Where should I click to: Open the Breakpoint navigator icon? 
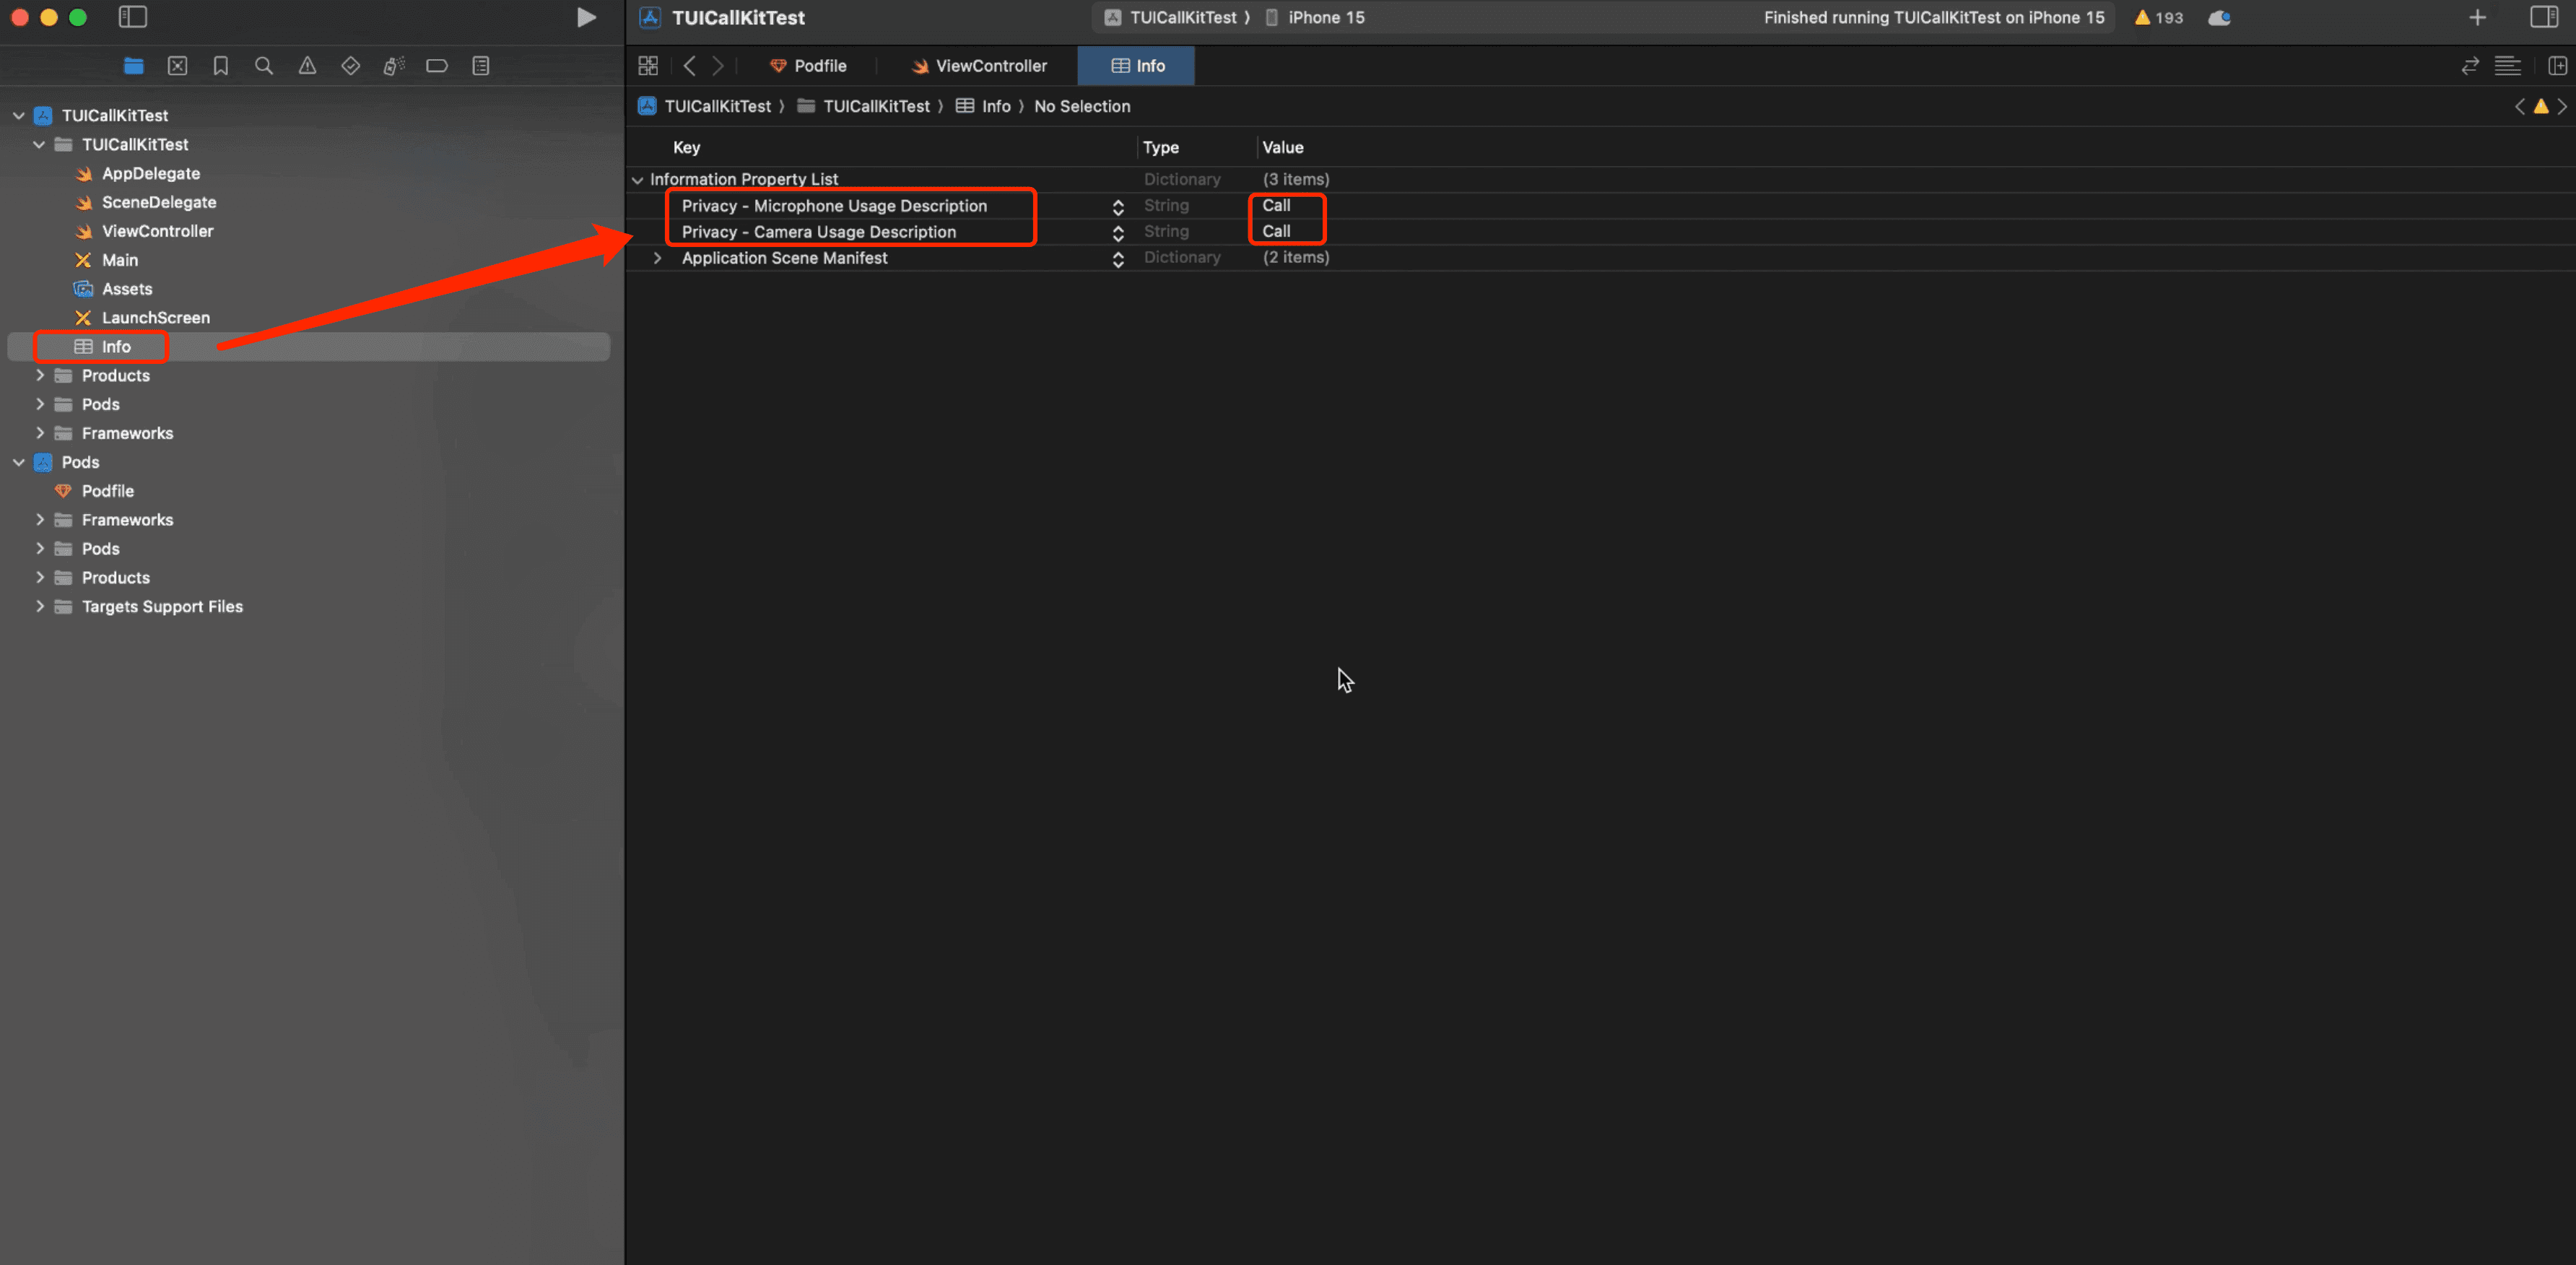coord(437,66)
